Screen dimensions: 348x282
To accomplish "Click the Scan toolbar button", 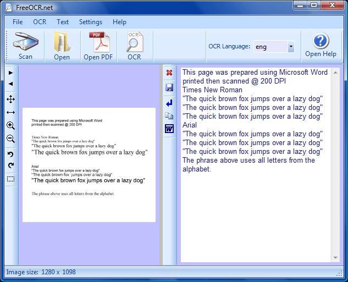I will pos(25,46).
